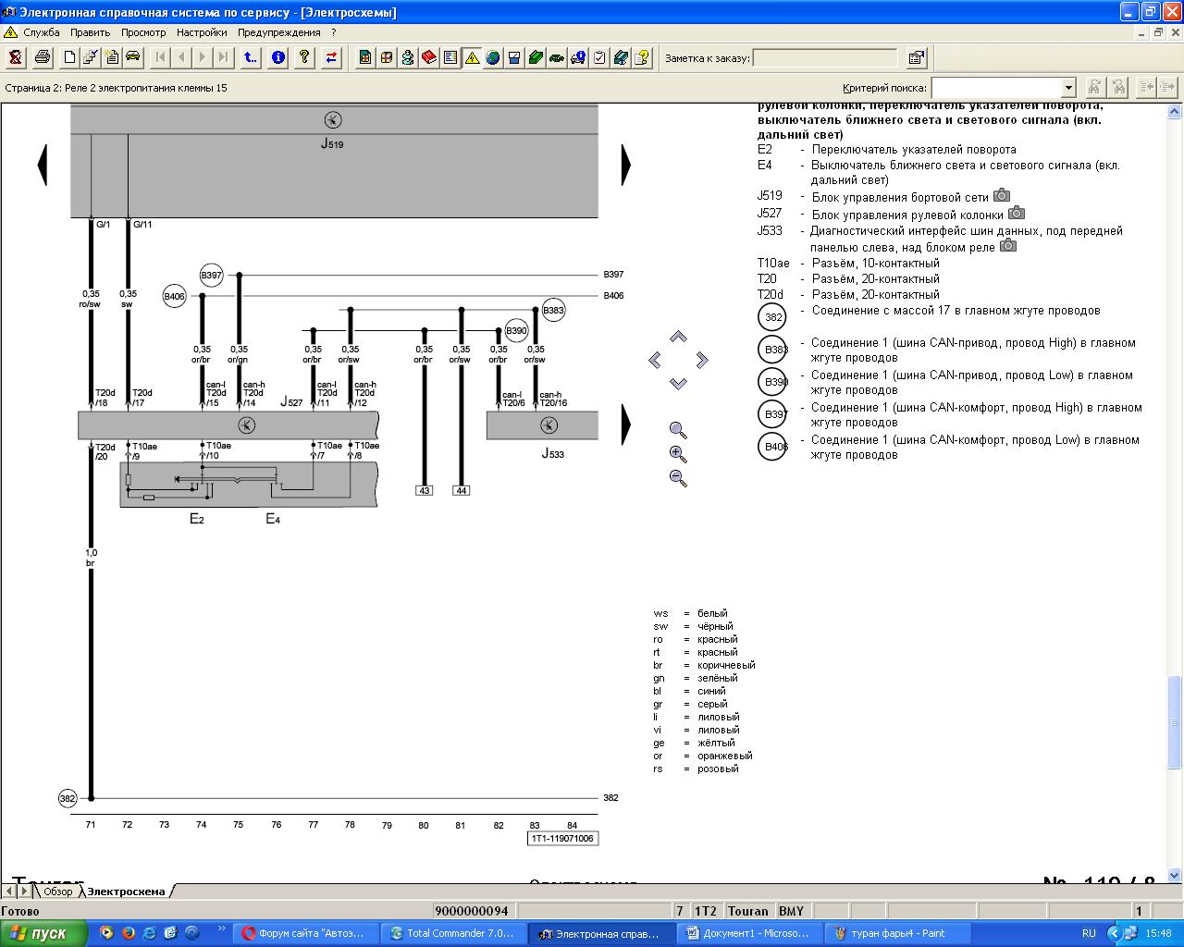This screenshot has height=947, width=1184.
Task: Click the blank new document icon
Action: point(69,57)
